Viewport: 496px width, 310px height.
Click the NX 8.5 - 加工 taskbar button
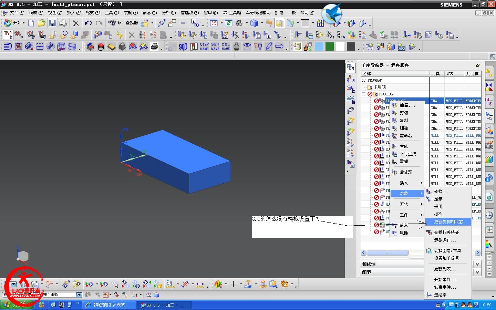(x=164, y=305)
